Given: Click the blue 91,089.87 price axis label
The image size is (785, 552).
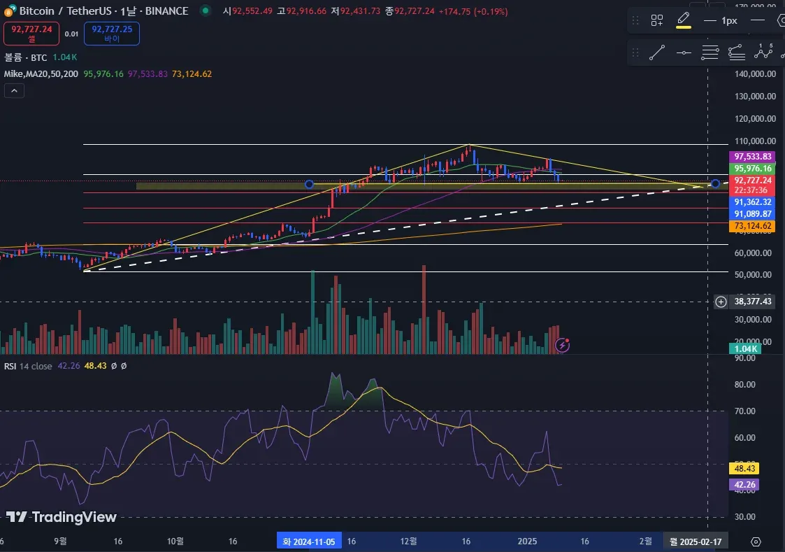Looking at the screenshot, I should point(752,214).
